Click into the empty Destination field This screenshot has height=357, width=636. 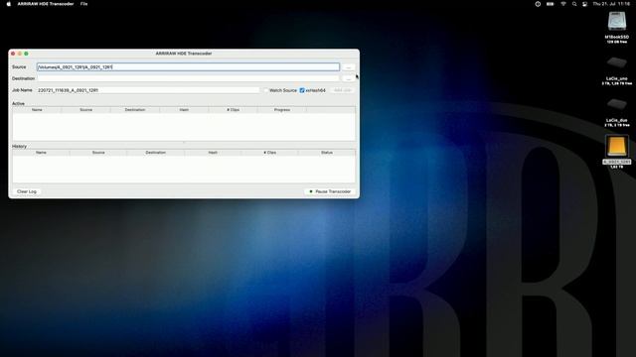point(188,78)
